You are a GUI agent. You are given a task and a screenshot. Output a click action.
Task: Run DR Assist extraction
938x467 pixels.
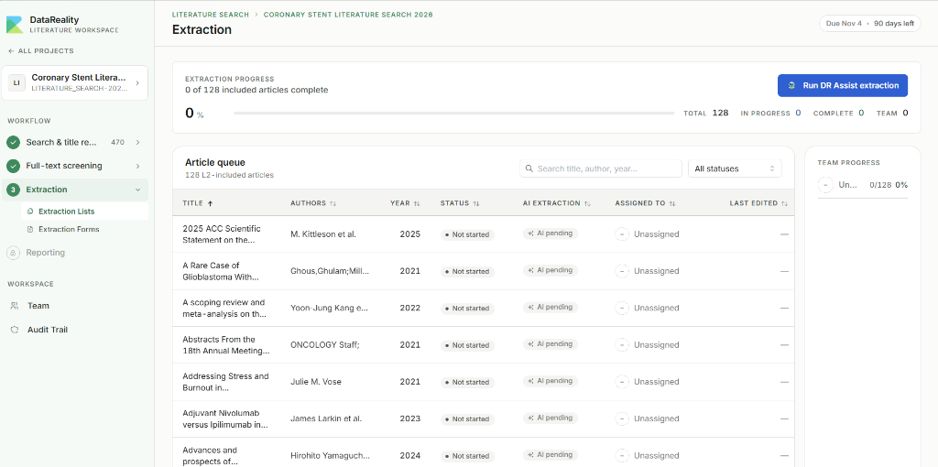843,85
